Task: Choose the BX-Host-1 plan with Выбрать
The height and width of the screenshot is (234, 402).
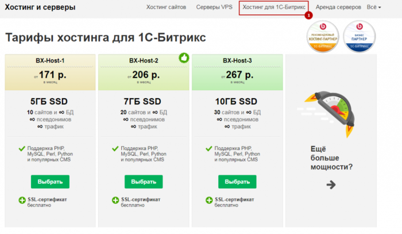Action: pos(50,182)
